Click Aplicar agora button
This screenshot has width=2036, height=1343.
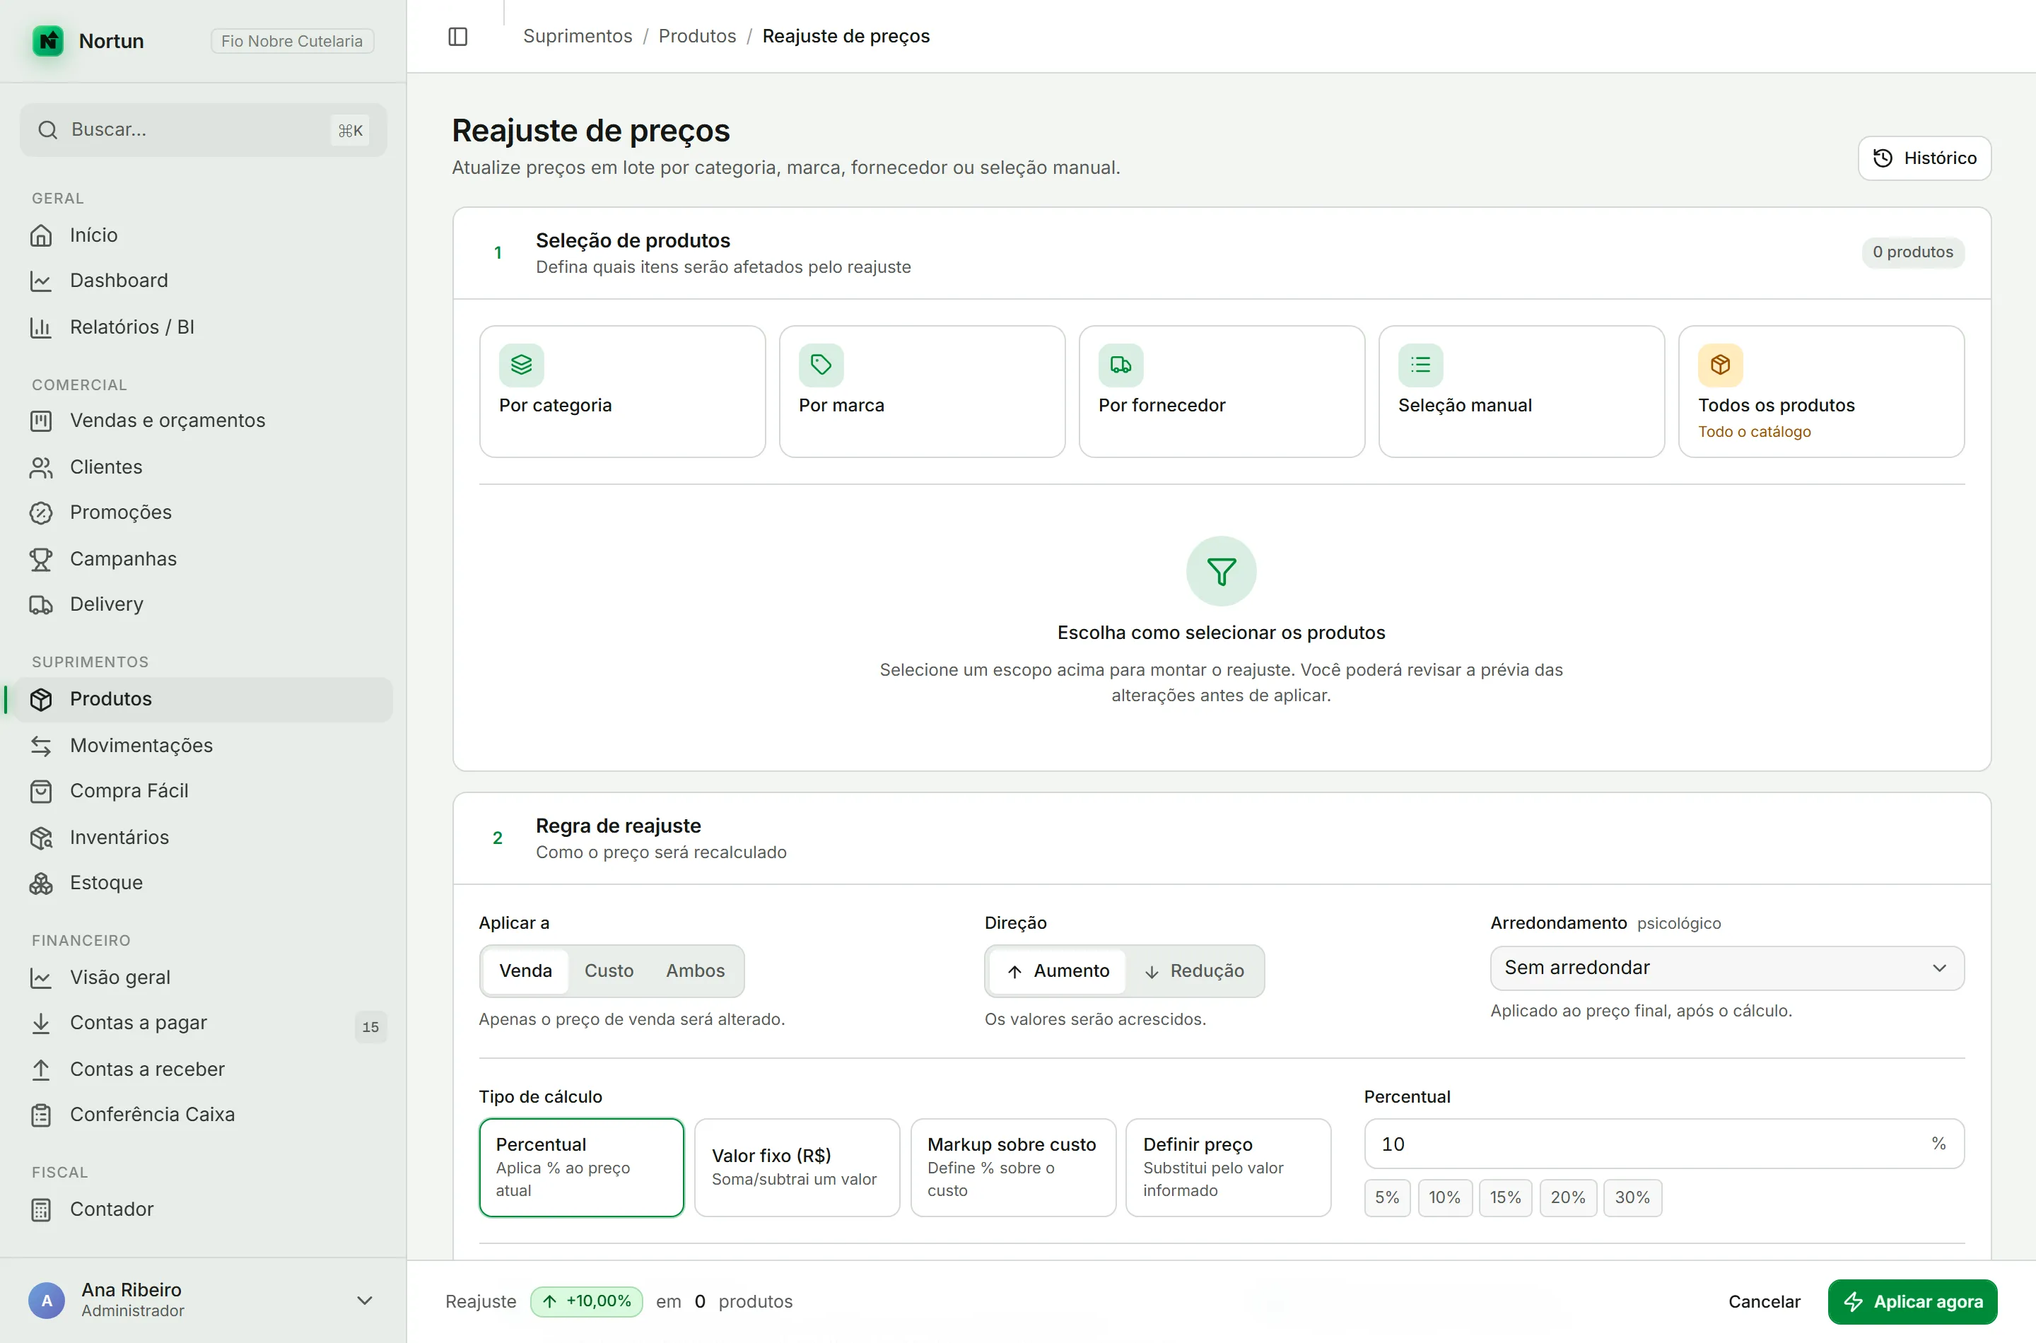tap(1913, 1301)
